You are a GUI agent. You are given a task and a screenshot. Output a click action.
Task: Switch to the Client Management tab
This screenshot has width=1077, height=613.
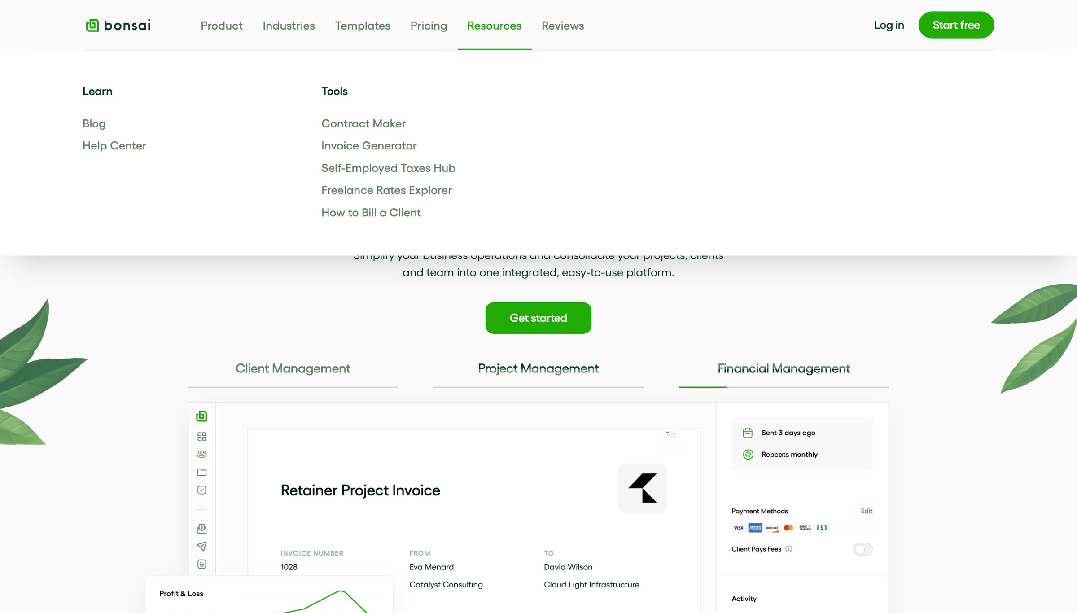coord(293,368)
